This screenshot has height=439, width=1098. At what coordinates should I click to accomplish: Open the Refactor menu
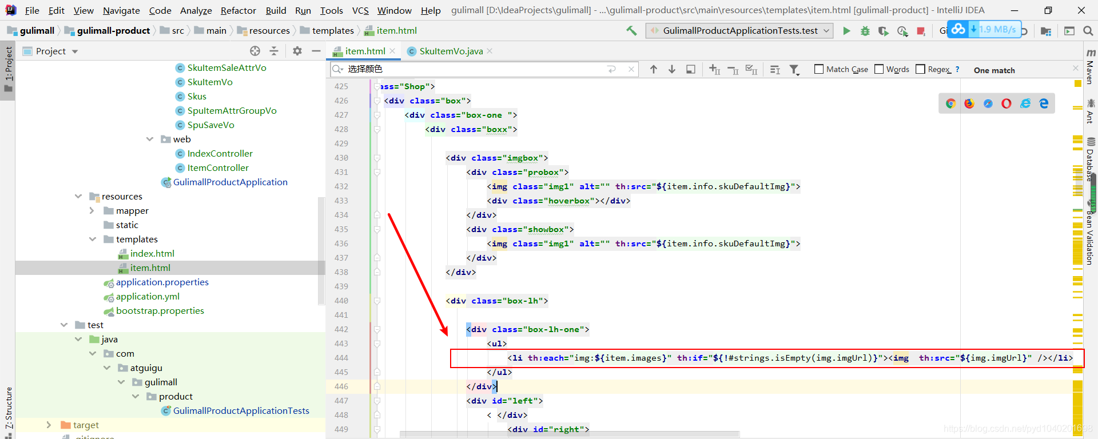pyautogui.click(x=238, y=10)
